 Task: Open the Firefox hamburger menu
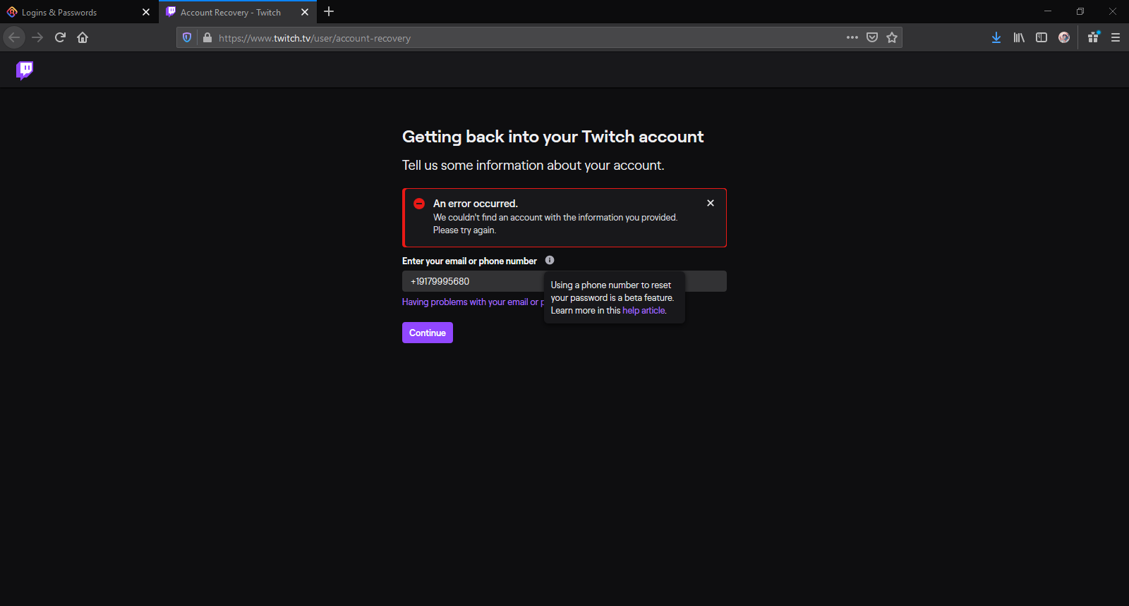(x=1116, y=38)
